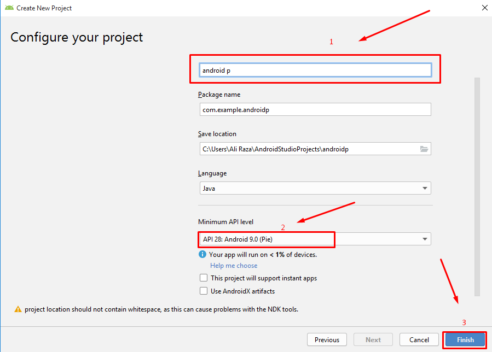Click the Save location path field

(x=306, y=149)
